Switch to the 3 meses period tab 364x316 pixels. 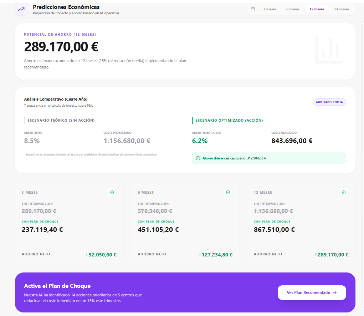(x=270, y=9)
